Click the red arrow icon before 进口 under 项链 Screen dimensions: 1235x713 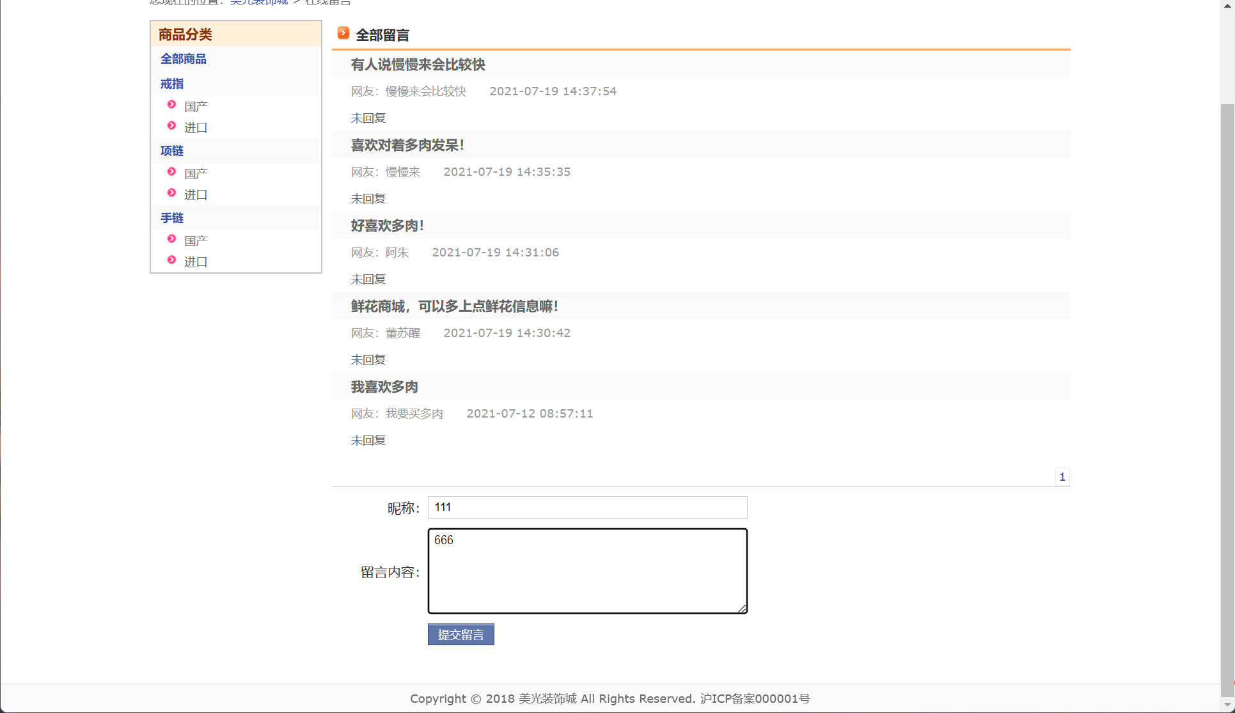point(171,194)
